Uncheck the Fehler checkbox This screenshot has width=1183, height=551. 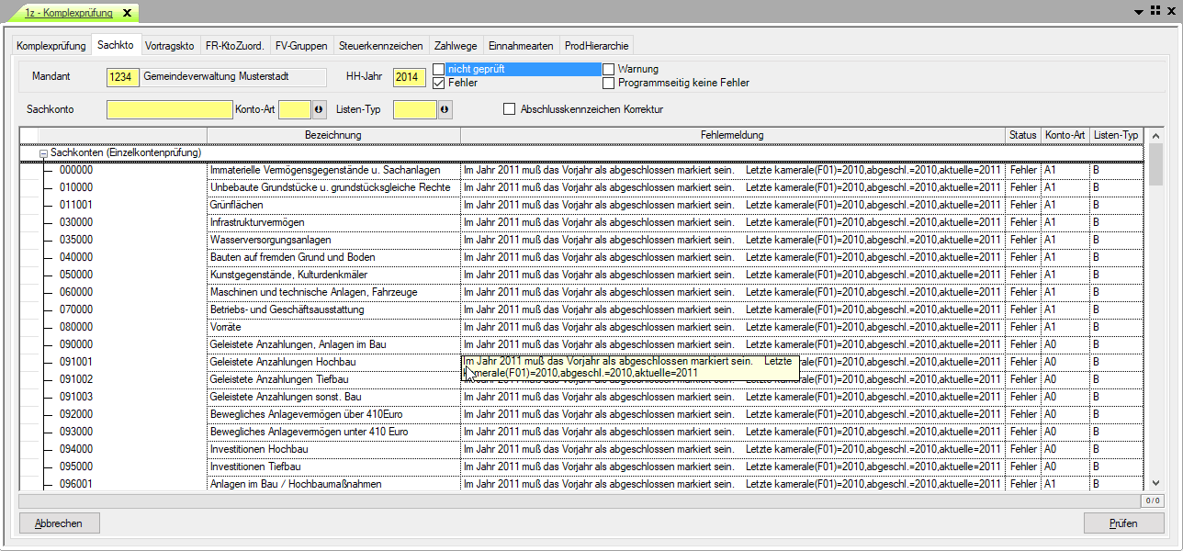[x=439, y=83]
